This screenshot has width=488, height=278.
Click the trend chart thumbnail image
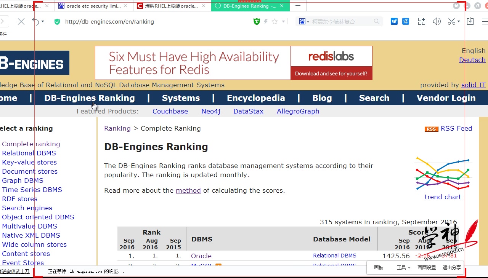443,173
